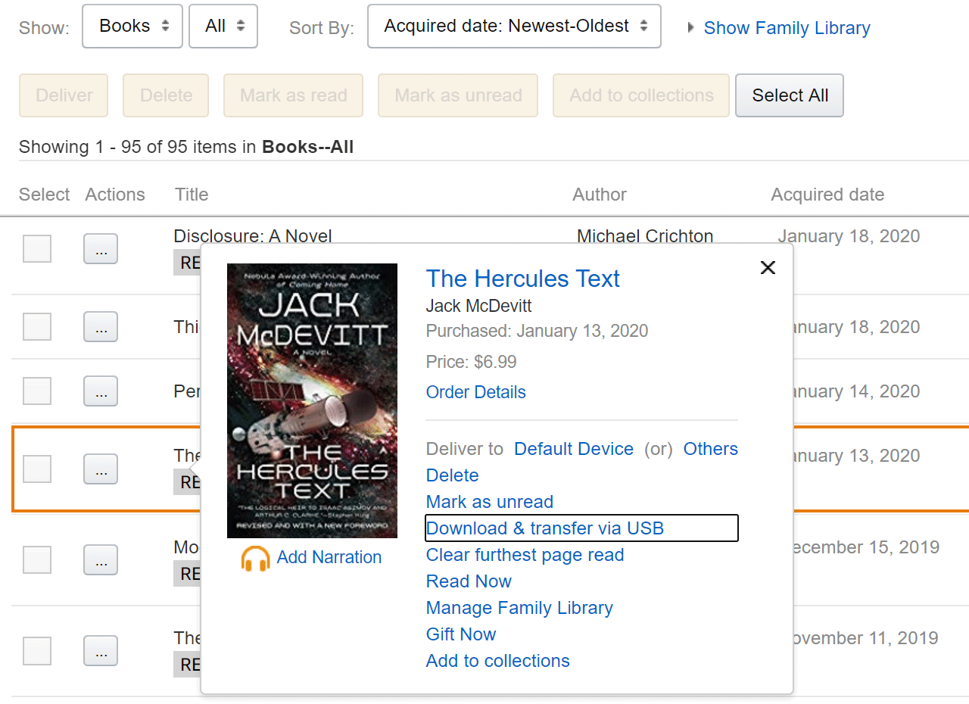Open actions menu for Disclosure: A Novel
The height and width of the screenshot is (704, 969).
point(101,248)
